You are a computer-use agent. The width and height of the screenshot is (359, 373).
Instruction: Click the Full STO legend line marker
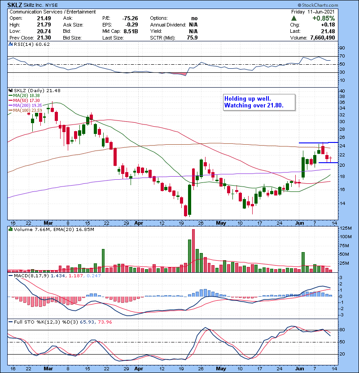(10, 322)
